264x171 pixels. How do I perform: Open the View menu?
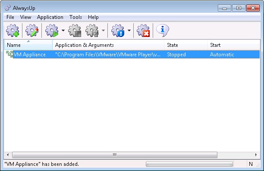tap(25, 17)
